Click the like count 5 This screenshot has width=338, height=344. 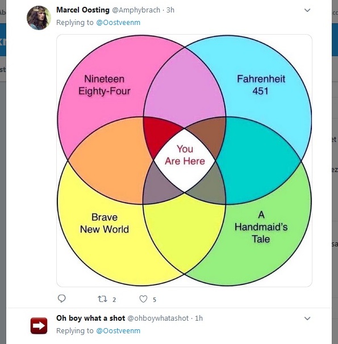pyautogui.click(x=155, y=300)
